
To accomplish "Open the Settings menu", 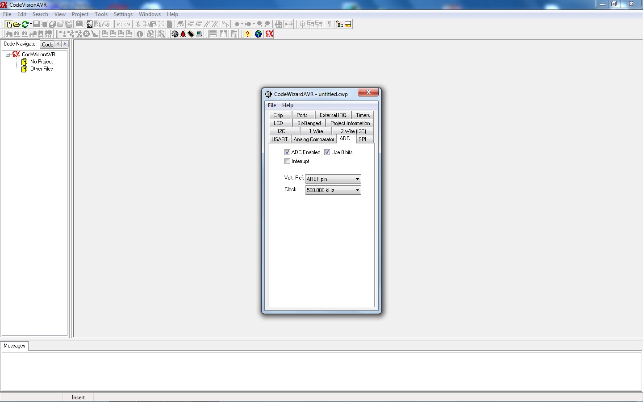I will pyautogui.click(x=123, y=14).
